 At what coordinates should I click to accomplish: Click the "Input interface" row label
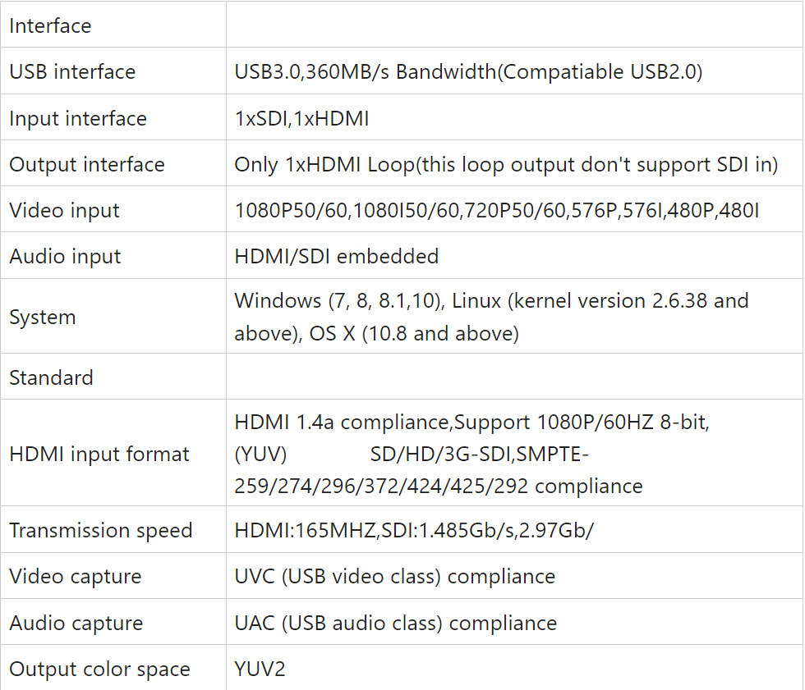tap(78, 118)
